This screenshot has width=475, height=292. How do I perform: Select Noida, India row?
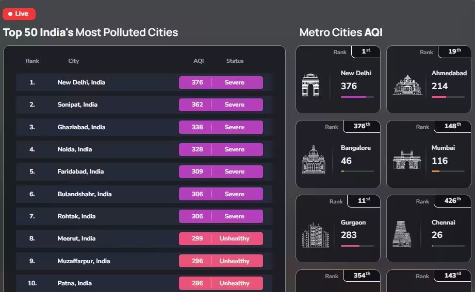tap(144, 149)
